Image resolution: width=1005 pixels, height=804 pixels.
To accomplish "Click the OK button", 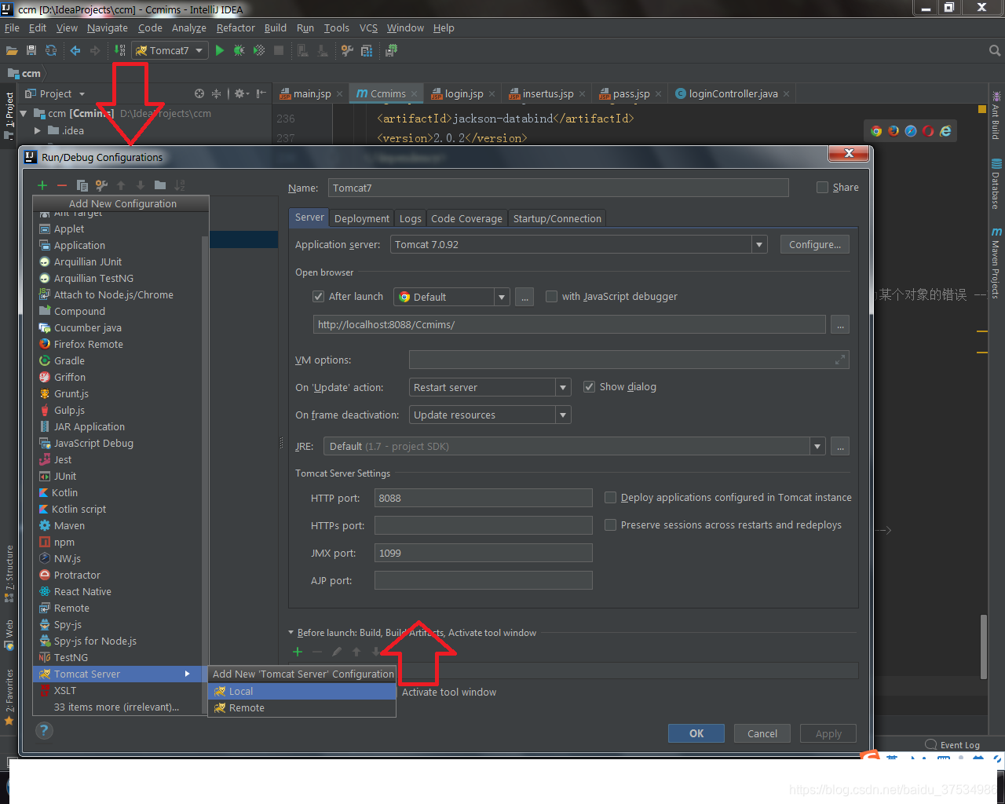I will pos(696,733).
